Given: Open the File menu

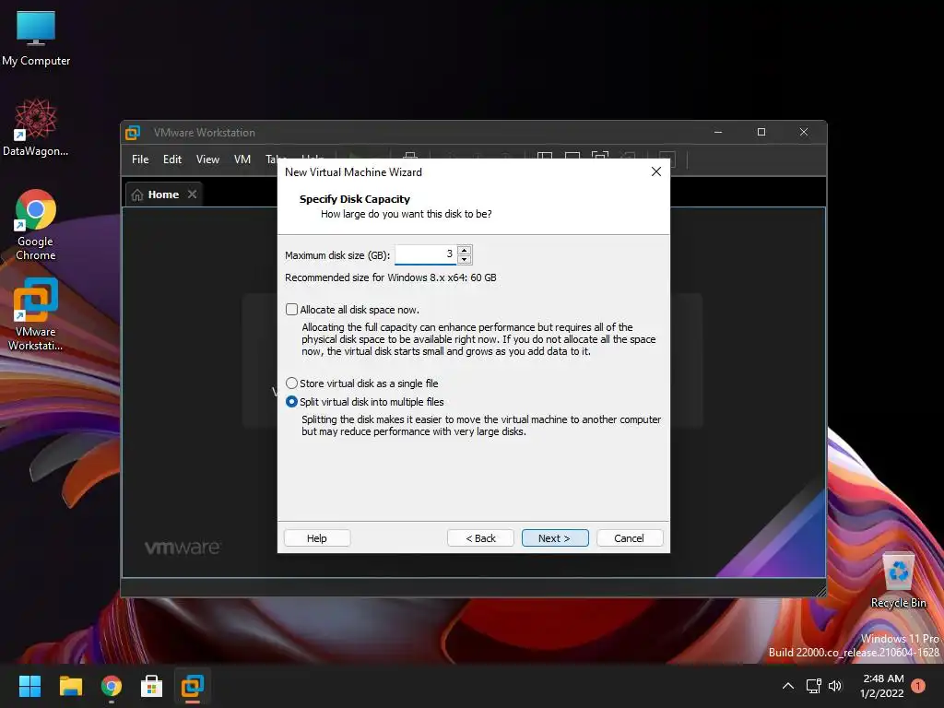Looking at the screenshot, I should click(x=140, y=159).
